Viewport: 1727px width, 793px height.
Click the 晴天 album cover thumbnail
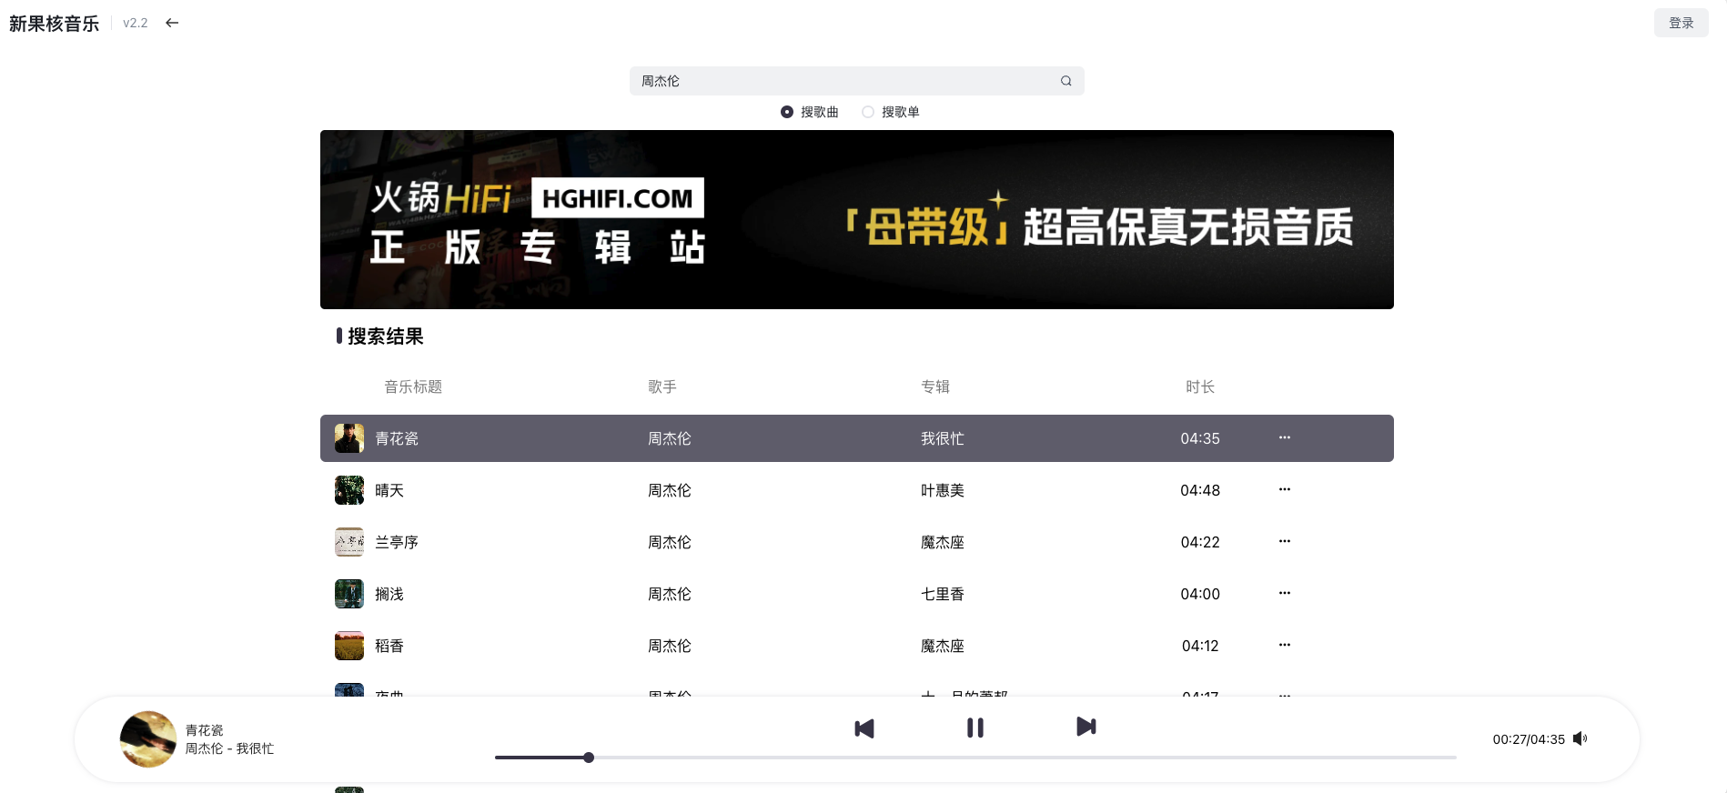[349, 490]
